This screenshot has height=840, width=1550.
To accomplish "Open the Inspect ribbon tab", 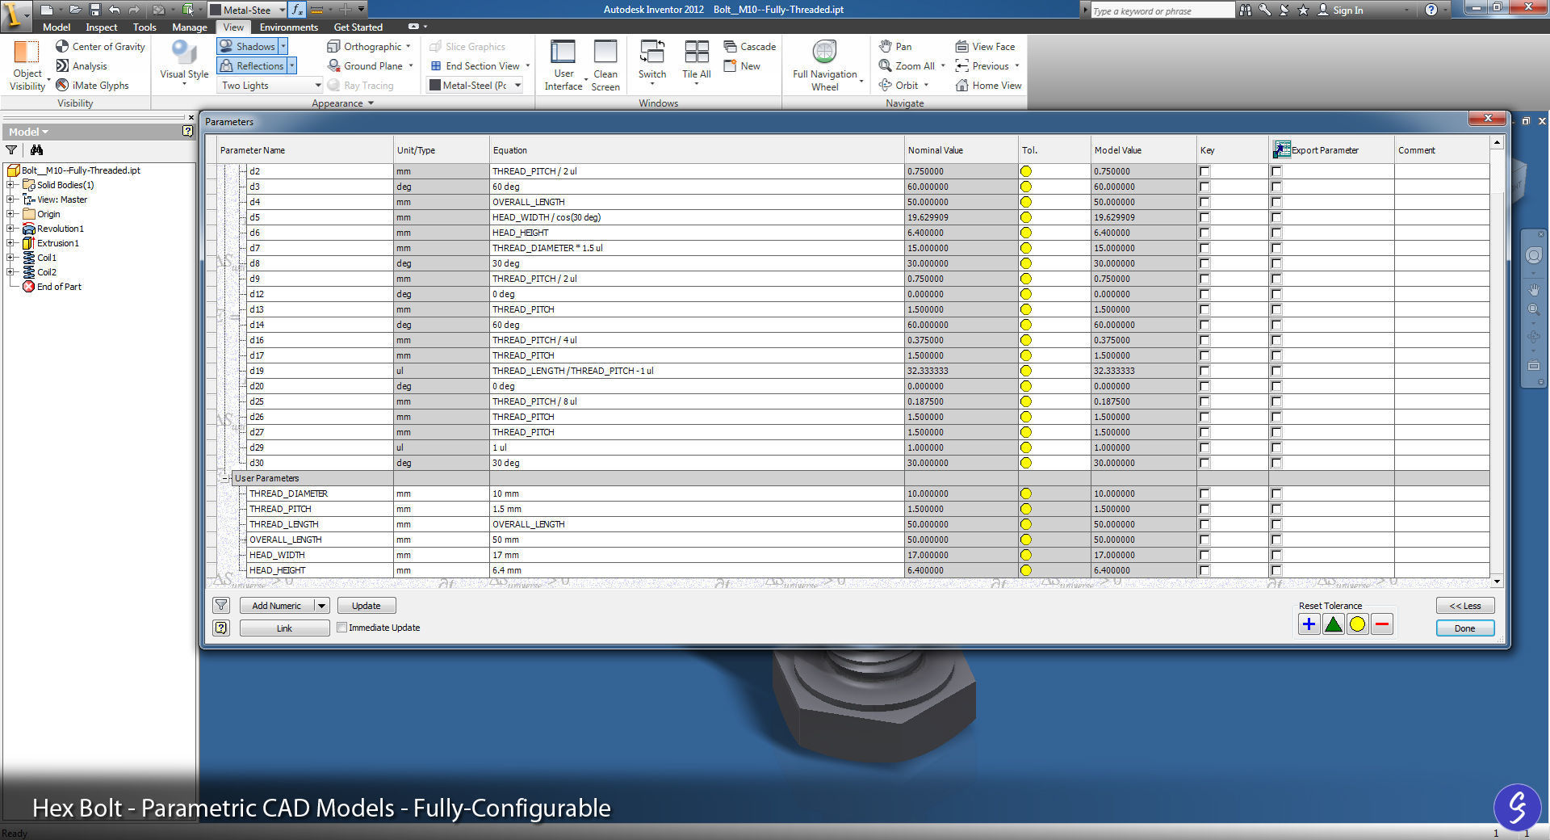I will (102, 27).
